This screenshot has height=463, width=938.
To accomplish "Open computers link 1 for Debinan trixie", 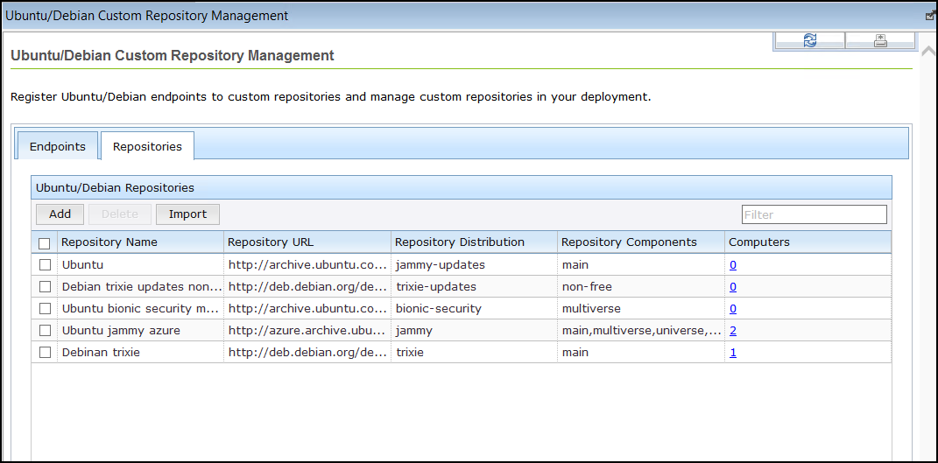I will pos(733,353).
